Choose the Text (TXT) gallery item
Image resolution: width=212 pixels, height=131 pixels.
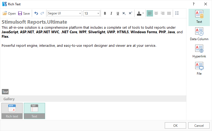(34, 111)
